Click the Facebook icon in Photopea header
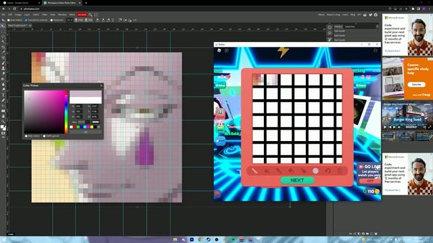This screenshot has width=433, height=243. coord(375,15)
